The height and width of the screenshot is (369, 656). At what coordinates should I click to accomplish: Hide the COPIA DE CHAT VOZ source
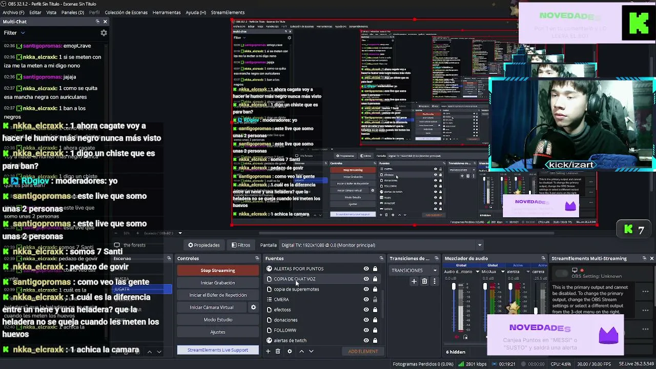coord(366,279)
